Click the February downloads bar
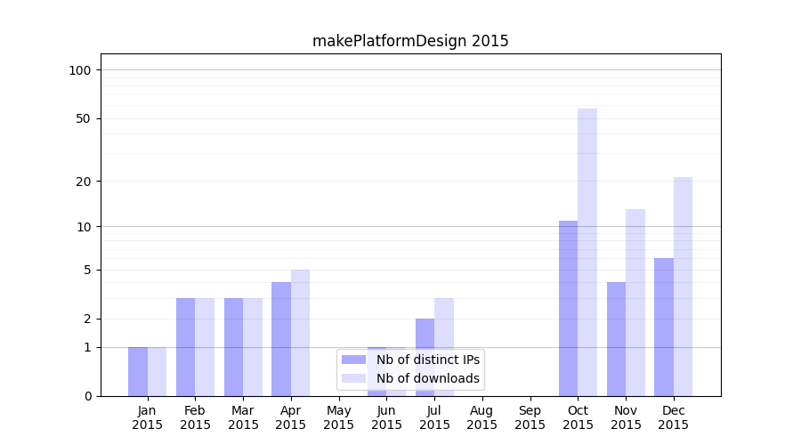 205,347
